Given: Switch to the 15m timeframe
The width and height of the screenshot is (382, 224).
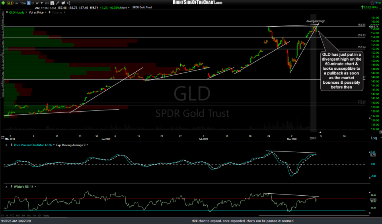Looking at the screenshot, I should pyautogui.click(x=23, y=3).
